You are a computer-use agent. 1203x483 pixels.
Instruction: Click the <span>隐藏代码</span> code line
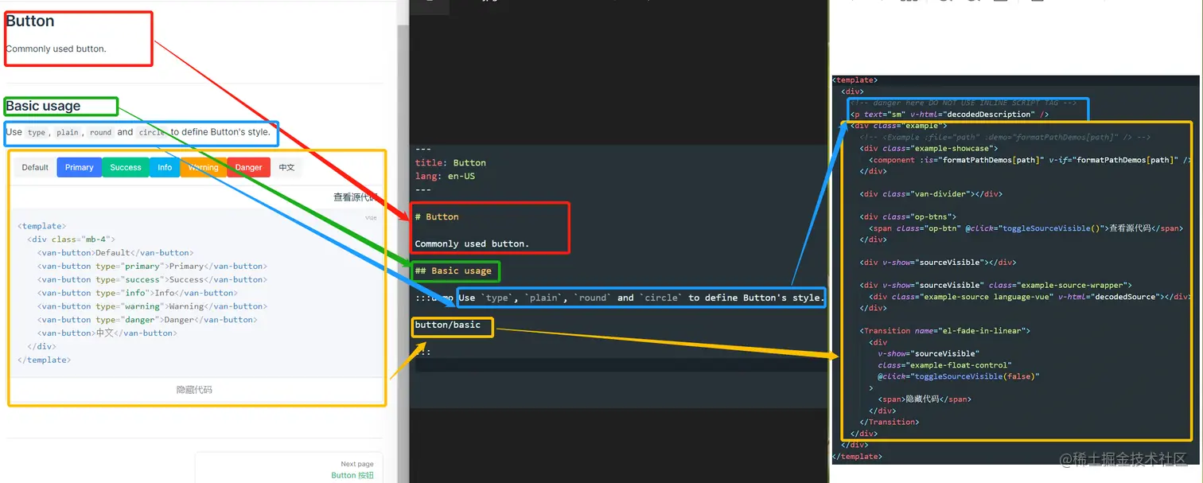(925, 399)
